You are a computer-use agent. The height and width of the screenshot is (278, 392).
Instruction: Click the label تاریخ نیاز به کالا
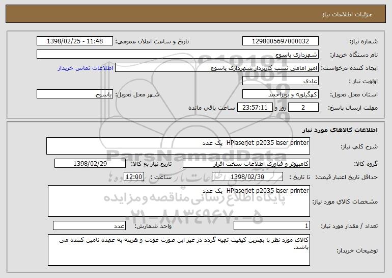[x=151, y=164]
